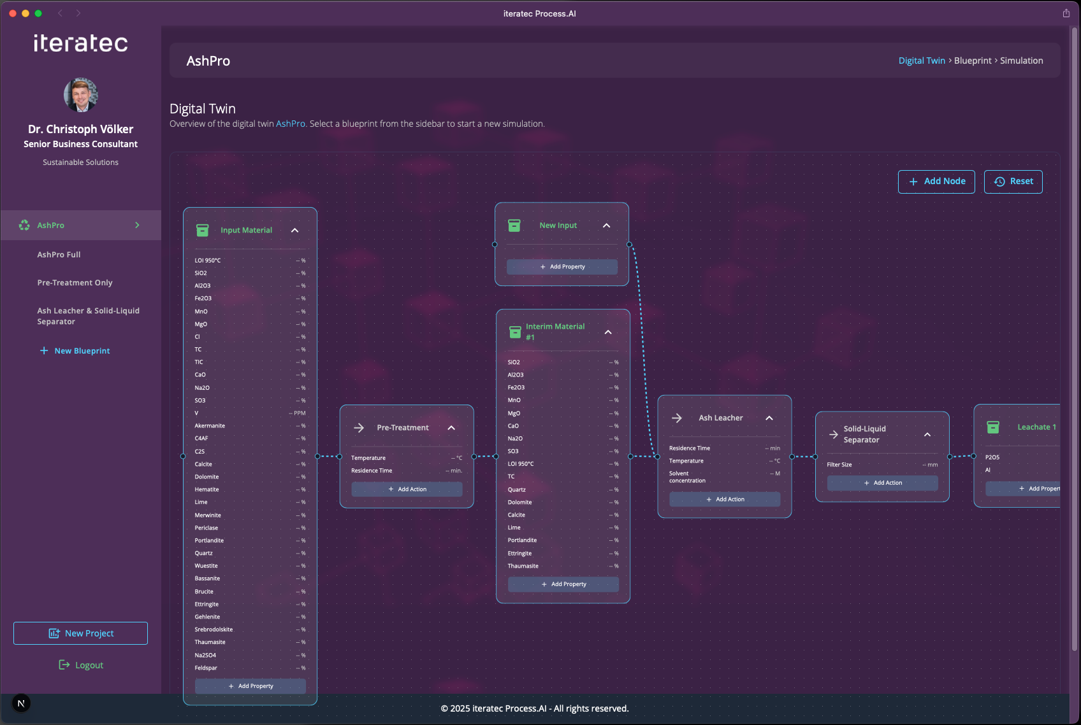Screen dimensions: 1081x725
Task: Click the share icon in title bar
Action: pyautogui.click(x=1066, y=13)
